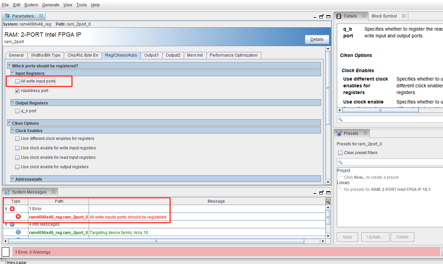This screenshot has width=443, height=264.
Task: Collapse the Clken Options section
Action: 9,122
